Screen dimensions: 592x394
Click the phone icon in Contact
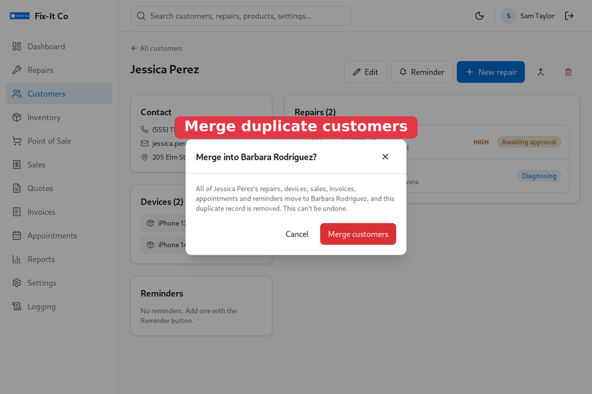[144, 130]
